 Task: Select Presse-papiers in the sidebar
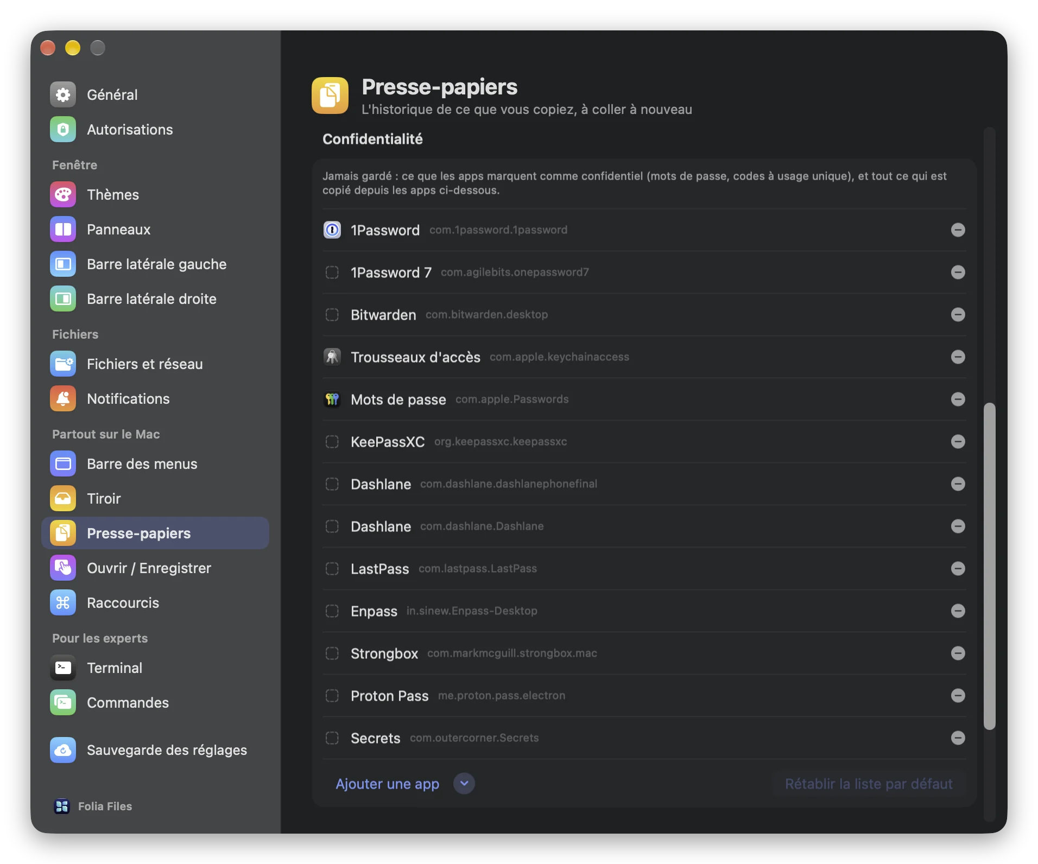point(155,533)
